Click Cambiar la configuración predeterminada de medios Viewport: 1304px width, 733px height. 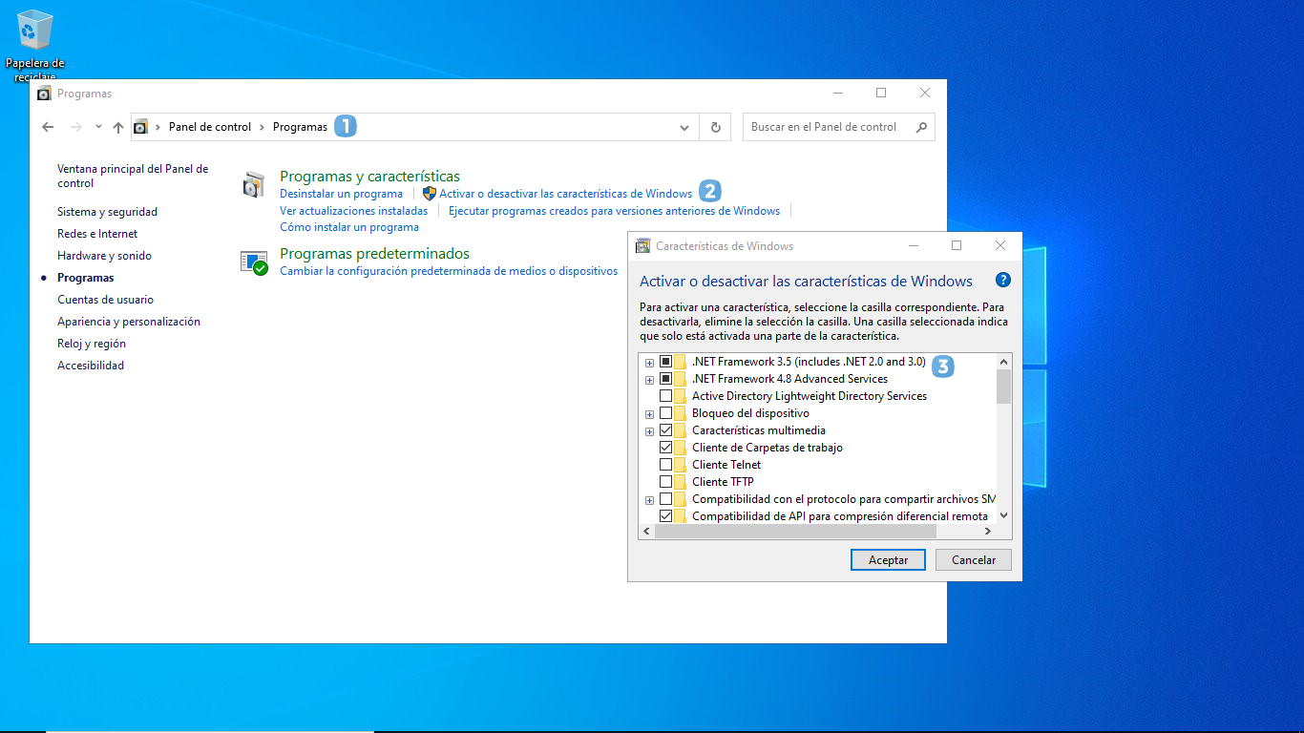tap(449, 271)
